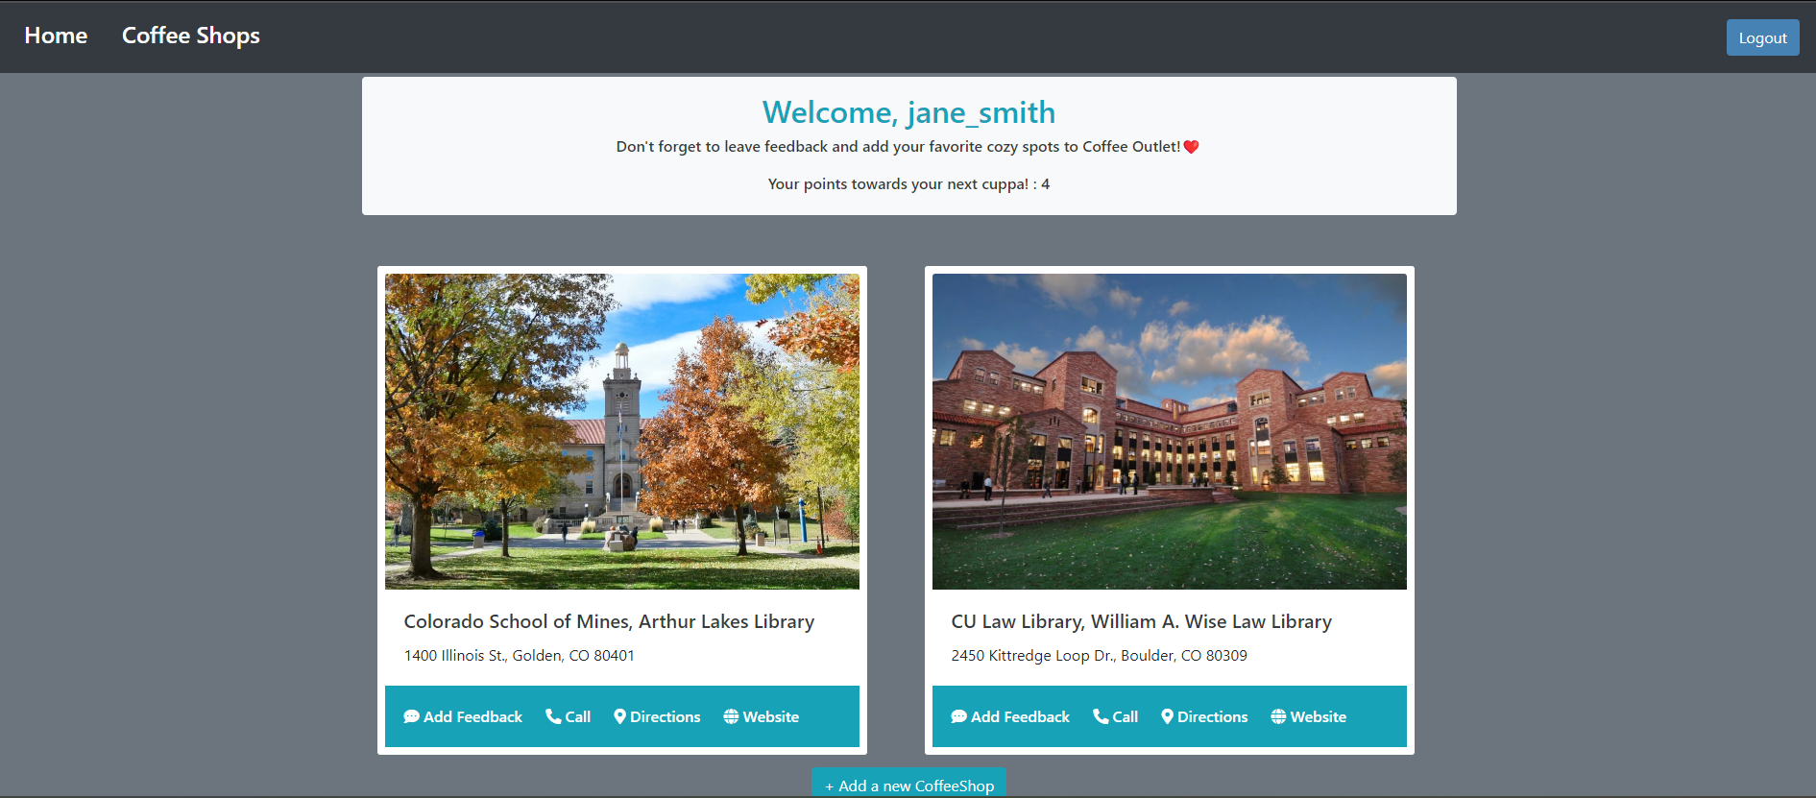Image resolution: width=1816 pixels, height=798 pixels.
Task: Add Feedback for Colorado School of Mines library
Action: 463,716
